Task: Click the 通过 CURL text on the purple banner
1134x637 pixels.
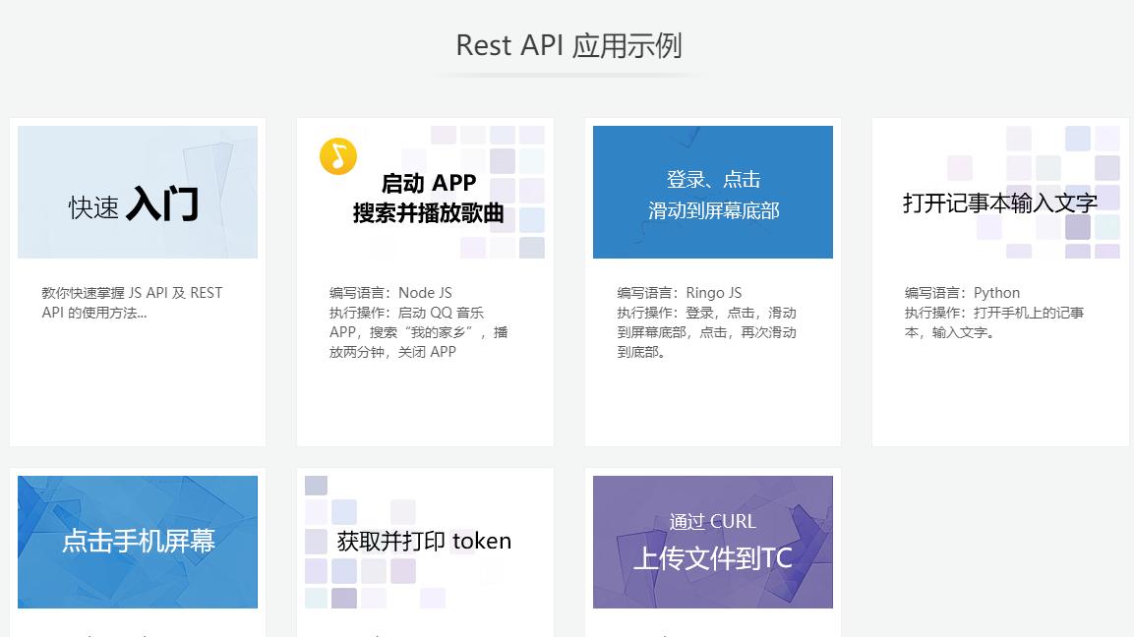Action: tap(713, 521)
